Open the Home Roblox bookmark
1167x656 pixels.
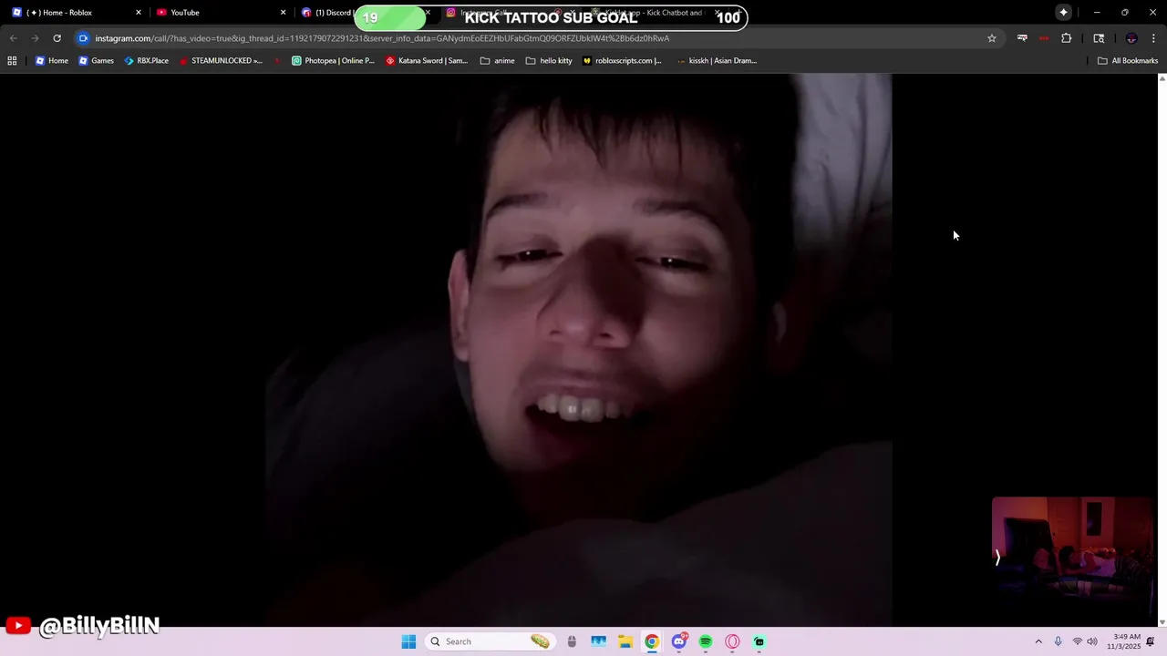52,61
